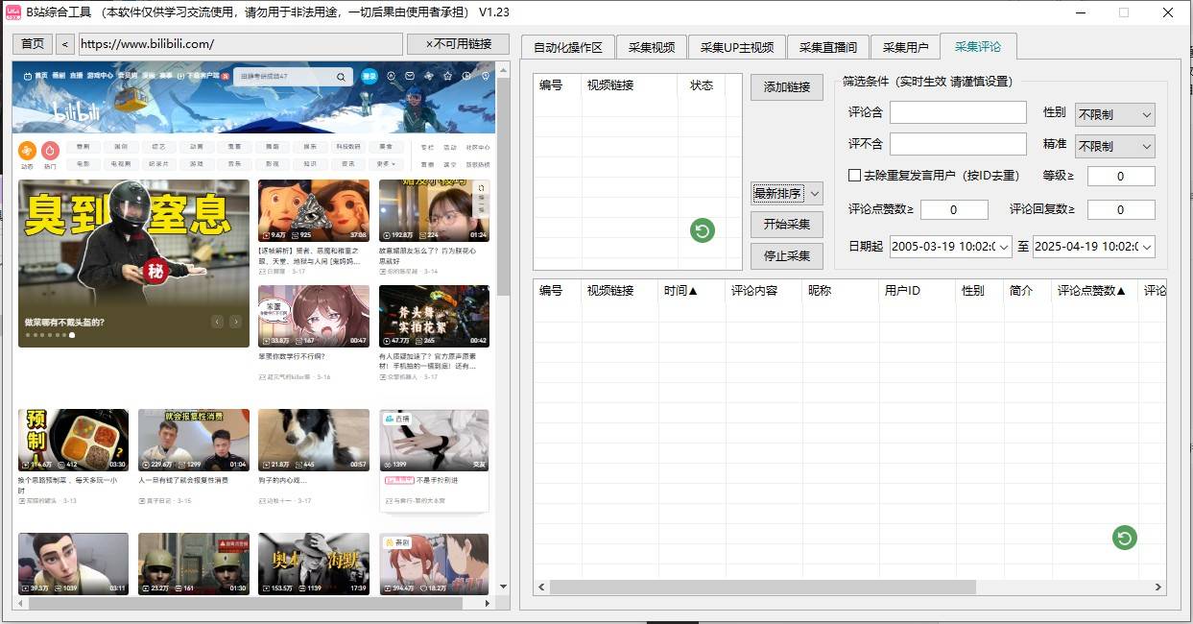1193x624 pixels.
Task: Click the blue 登录 avatar button
Action: point(370,76)
